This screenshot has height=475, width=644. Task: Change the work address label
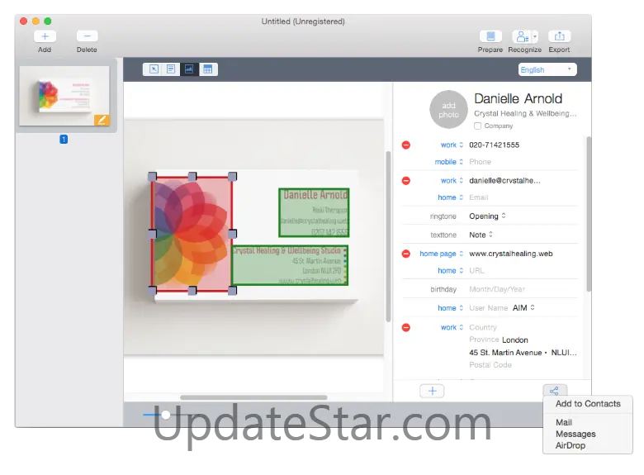tap(452, 327)
